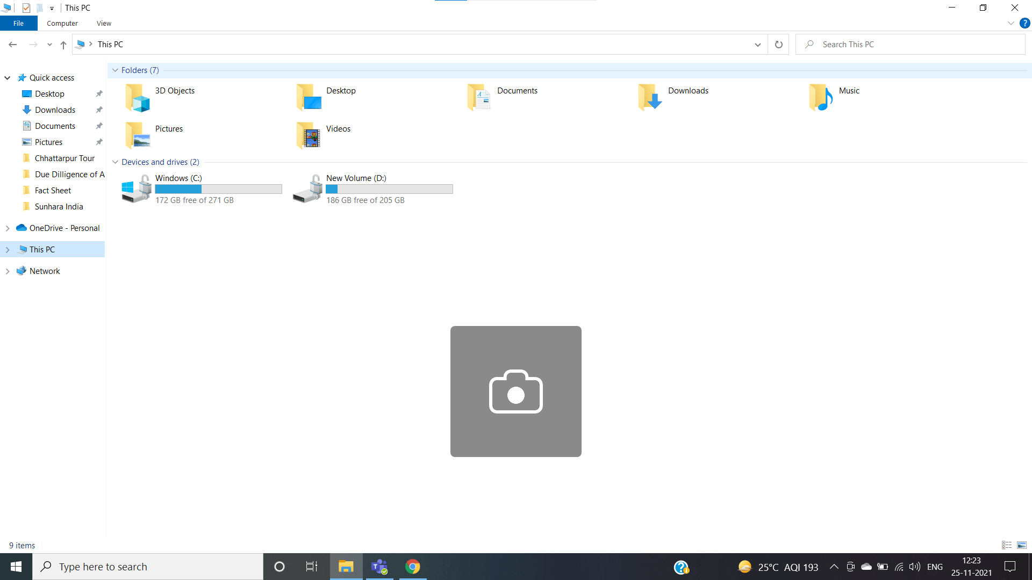Screen dimensions: 1032x580
Task: Click the Help question mark icon
Action: click(x=1024, y=23)
